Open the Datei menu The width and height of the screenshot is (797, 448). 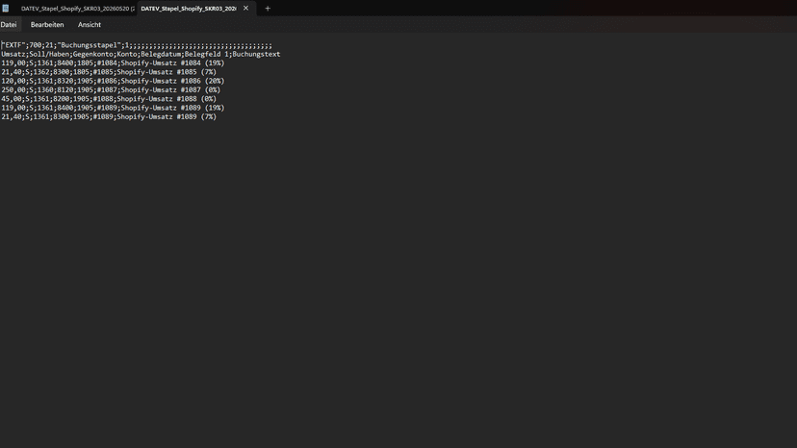click(9, 24)
